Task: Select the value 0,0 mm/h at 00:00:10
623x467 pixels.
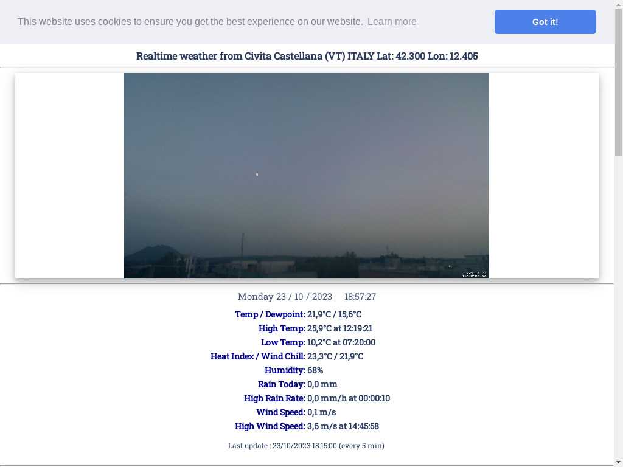Action: 349,398
